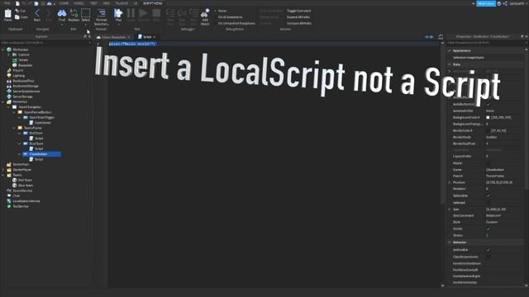The width and height of the screenshot is (529, 297).
Task: Toggle the Selectable property checkbox
Action: [x=488, y=196]
